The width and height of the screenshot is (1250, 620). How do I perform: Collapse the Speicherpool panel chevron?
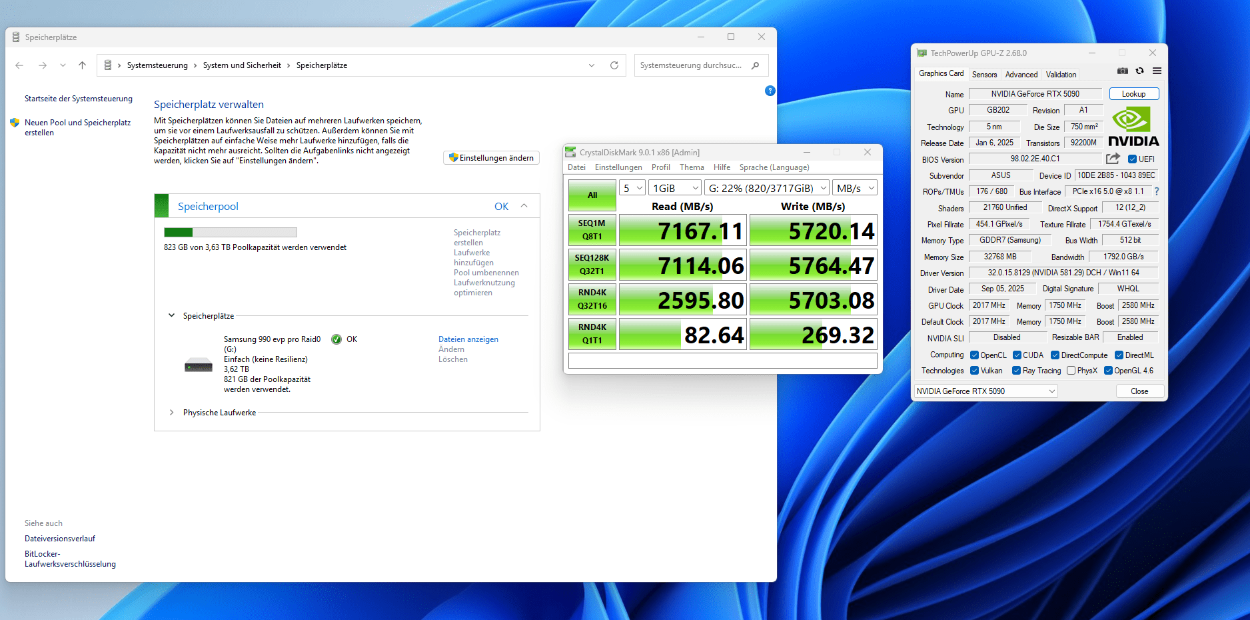pos(524,206)
